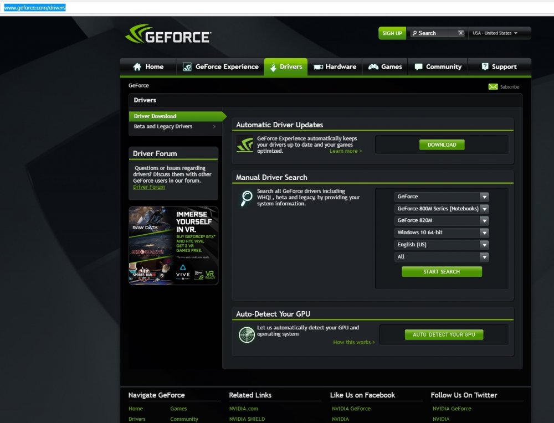
Task: Open NVIDIA GeForce Facebook link
Action: [351, 409]
